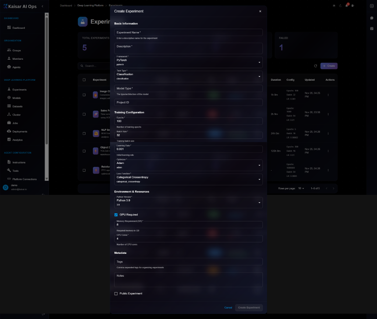Image resolution: width=377 pixels, height=319 pixels.
Task: Open the Python Version dropdown
Action: (x=188, y=202)
